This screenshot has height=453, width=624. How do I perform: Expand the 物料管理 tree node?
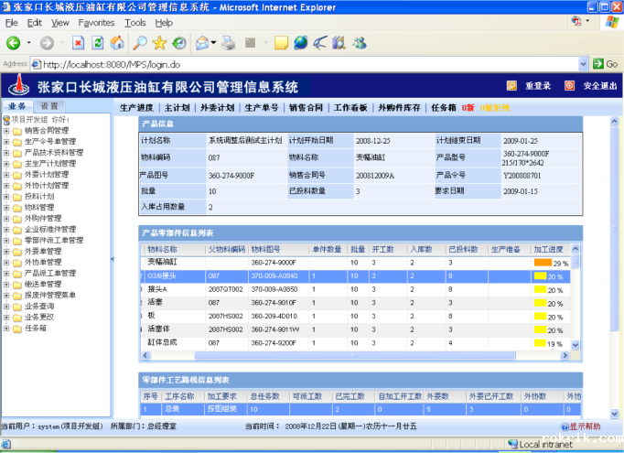pyautogui.click(x=6, y=208)
